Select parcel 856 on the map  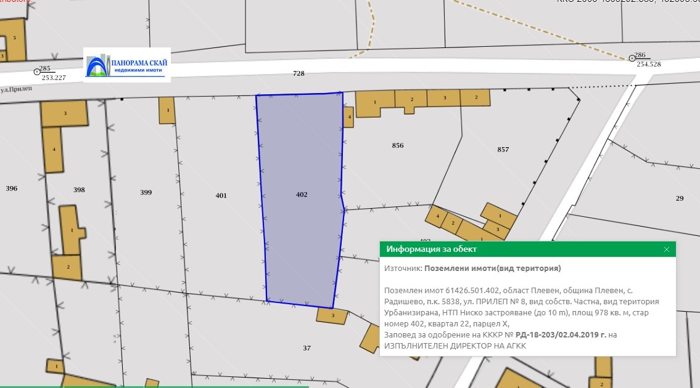pyautogui.click(x=398, y=145)
